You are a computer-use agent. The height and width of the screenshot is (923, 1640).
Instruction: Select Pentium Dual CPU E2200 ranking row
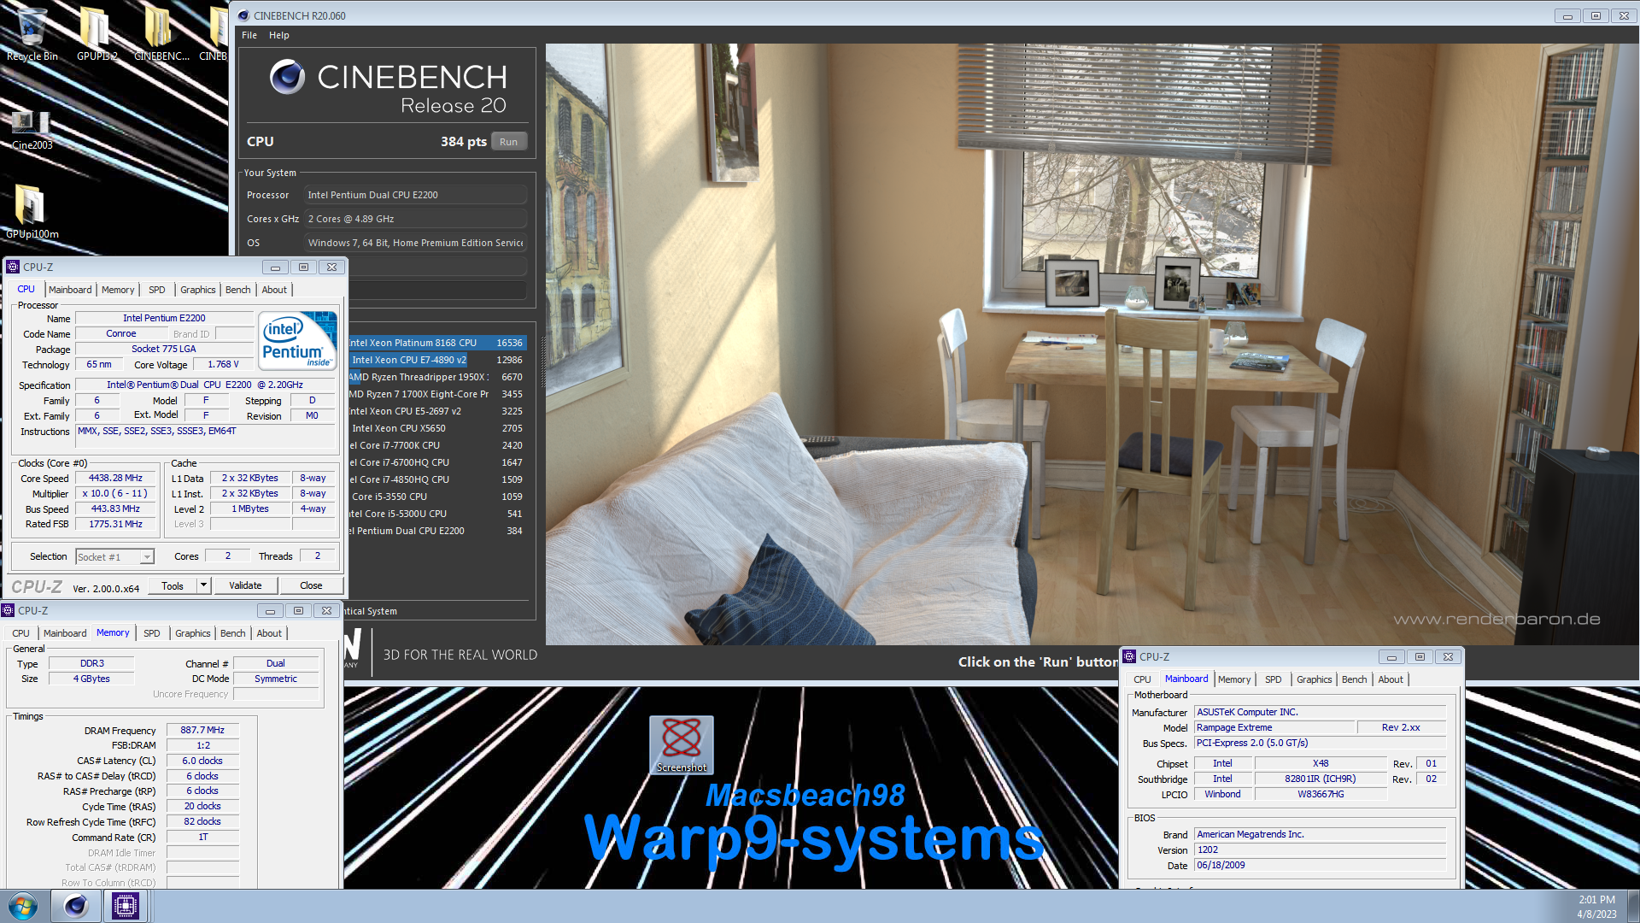point(436,531)
